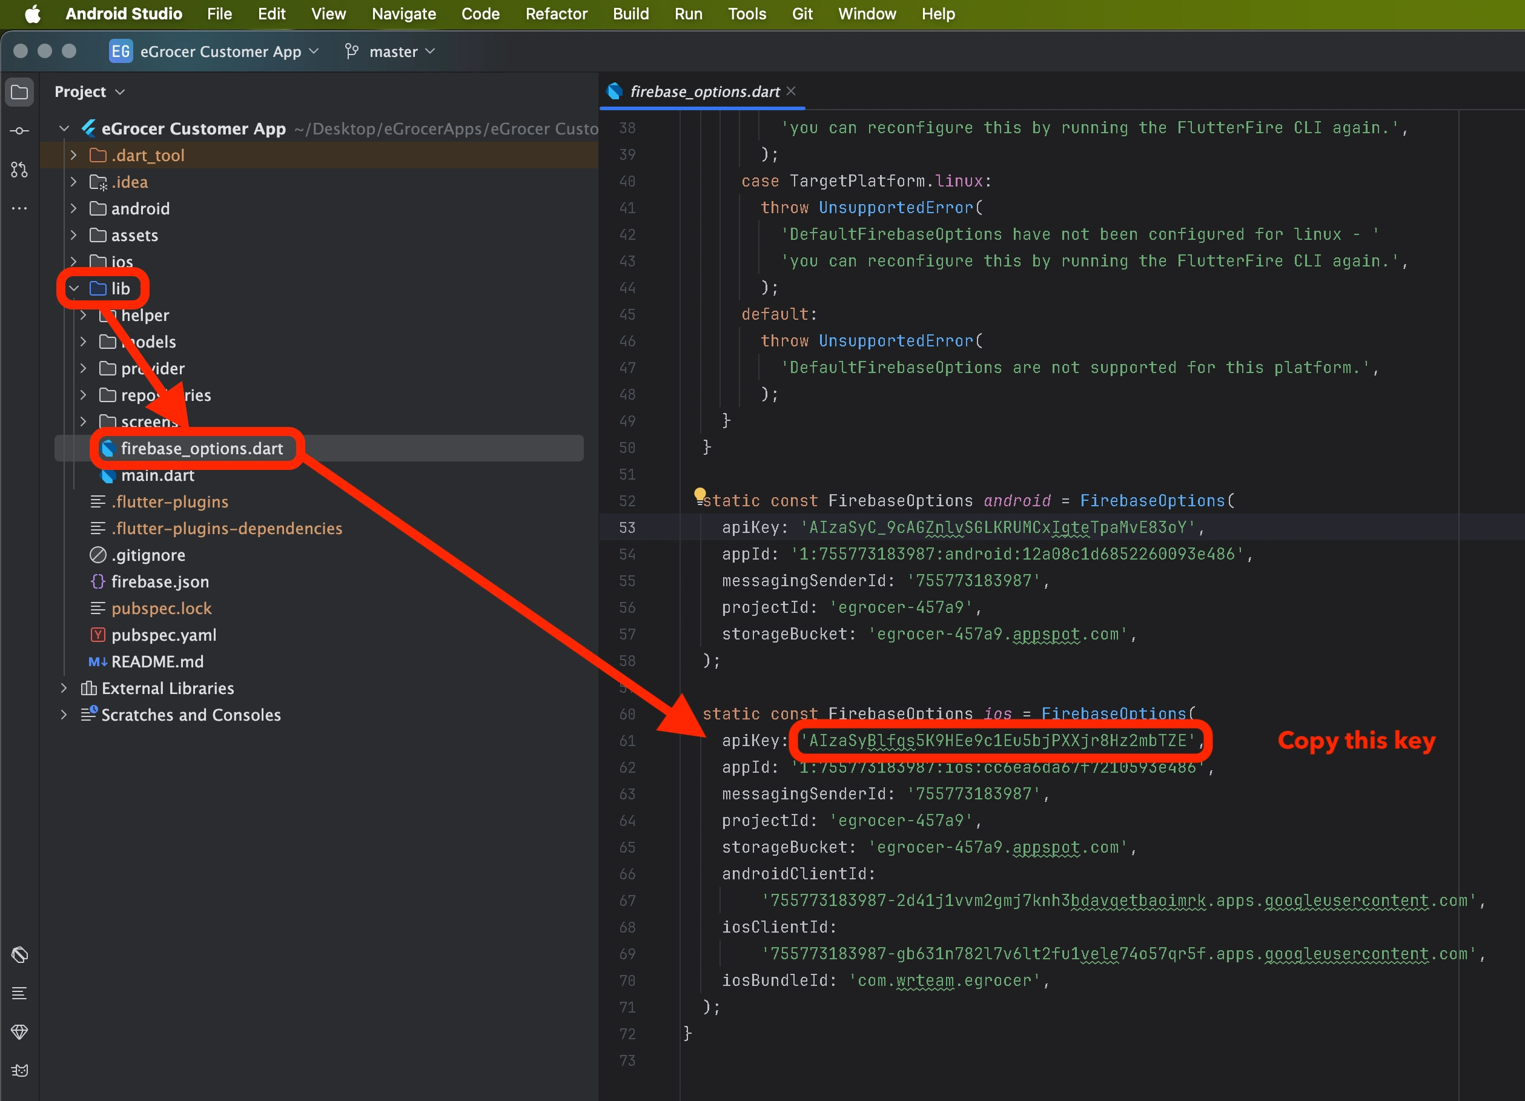The width and height of the screenshot is (1525, 1101).
Task: Select firebase_options.dart in project tree
Action: coord(202,449)
